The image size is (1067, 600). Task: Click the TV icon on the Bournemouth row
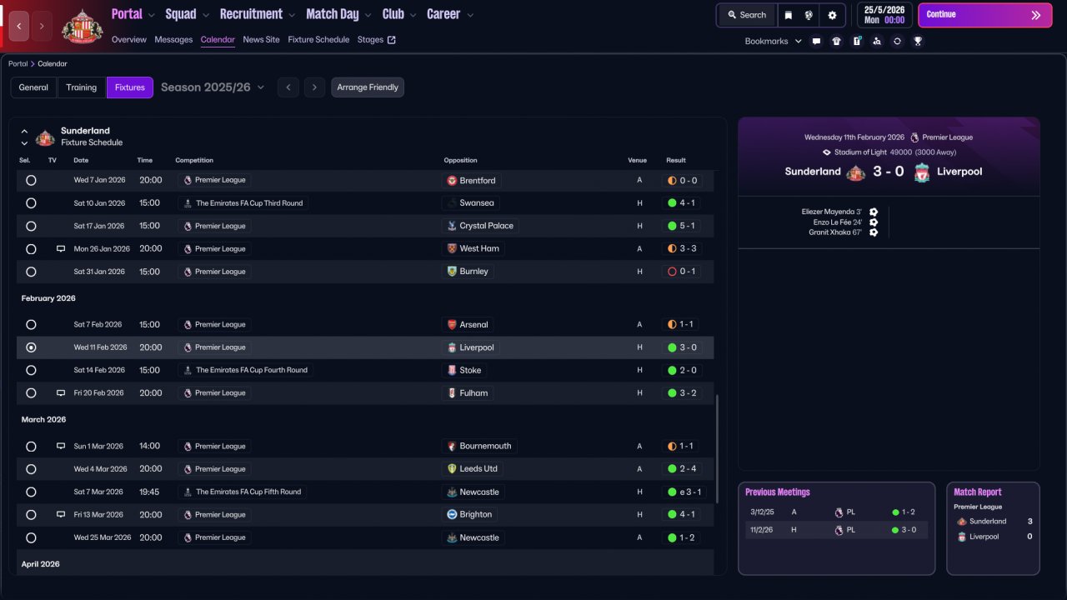[61, 446]
